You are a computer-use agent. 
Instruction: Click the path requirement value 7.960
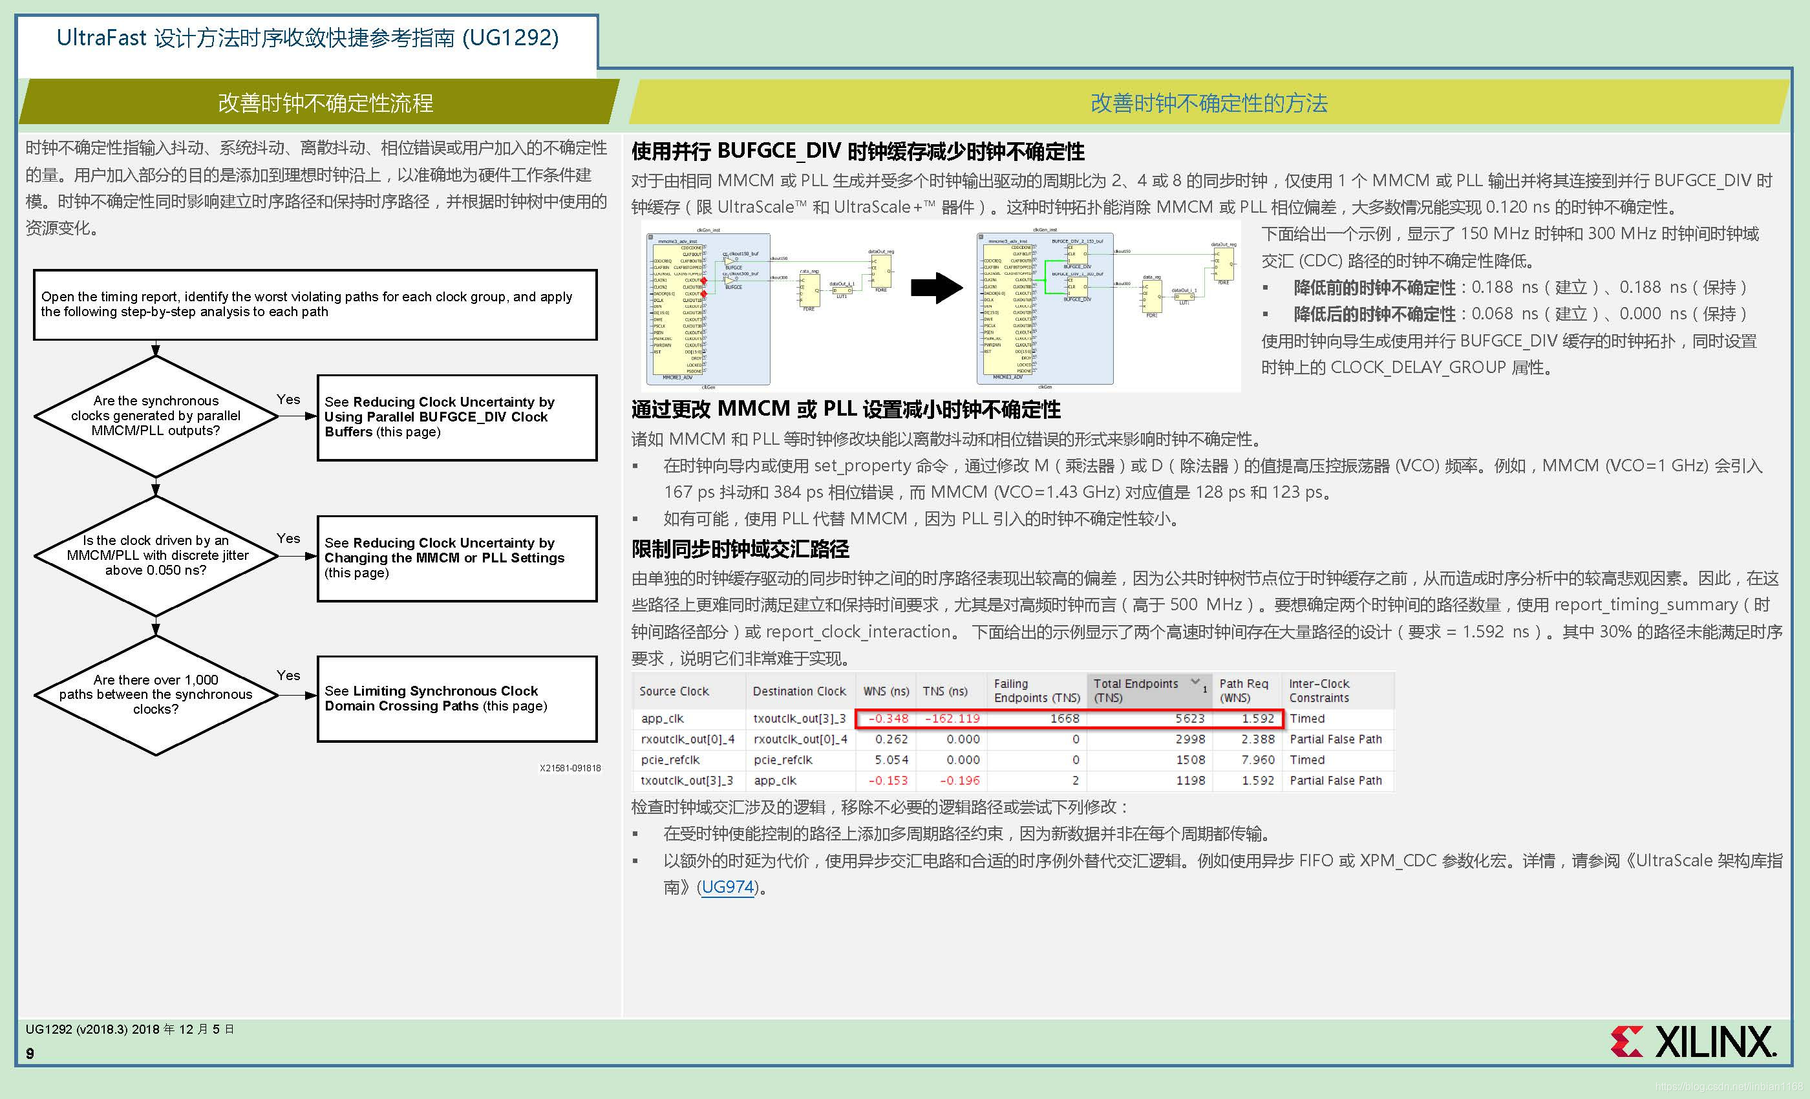click(1257, 760)
